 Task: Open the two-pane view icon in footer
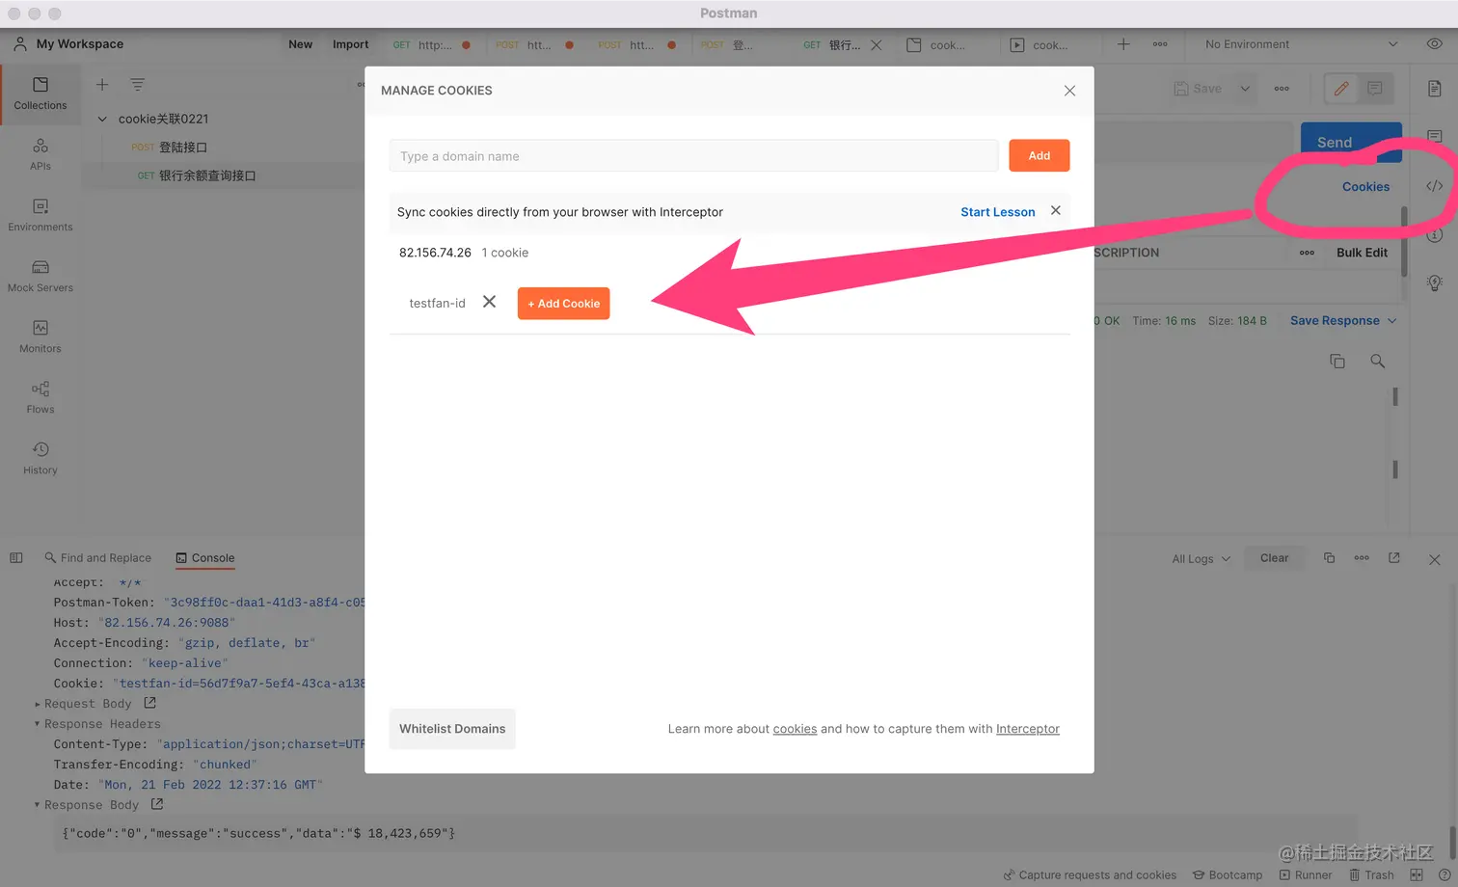pos(1417,874)
